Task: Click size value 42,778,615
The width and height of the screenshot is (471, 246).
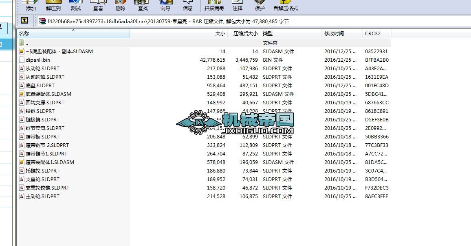Action: (x=212, y=60)
